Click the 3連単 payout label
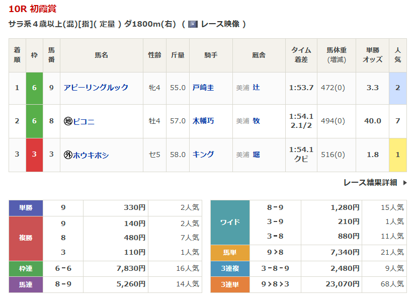The height and width of the screenshot is (298, 416). 230,284
